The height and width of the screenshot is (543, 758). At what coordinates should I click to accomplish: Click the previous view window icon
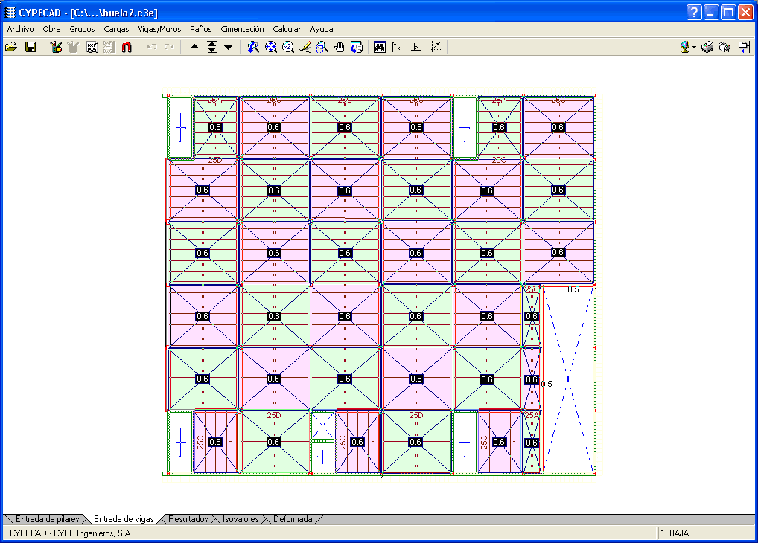pos(357,47)
